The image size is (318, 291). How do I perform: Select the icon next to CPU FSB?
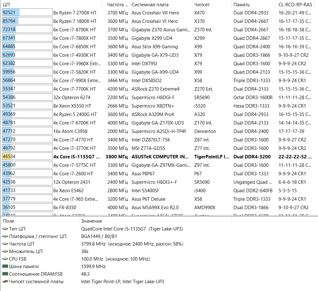tap(5, 259)
